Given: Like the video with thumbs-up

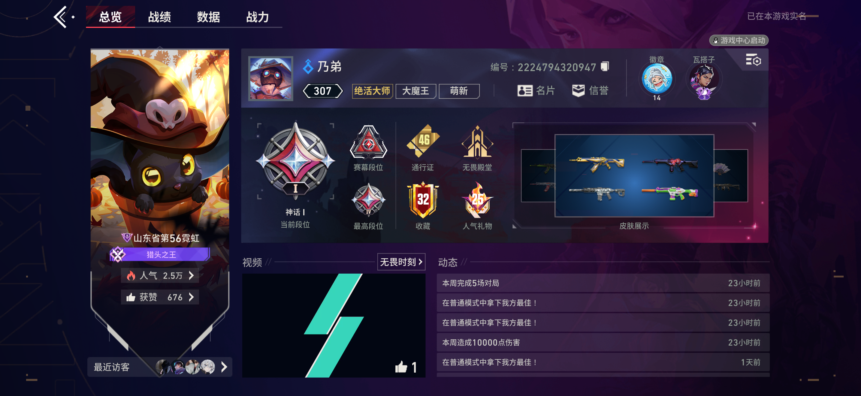Looking at the screenshot, I should [x=401, y=367].
